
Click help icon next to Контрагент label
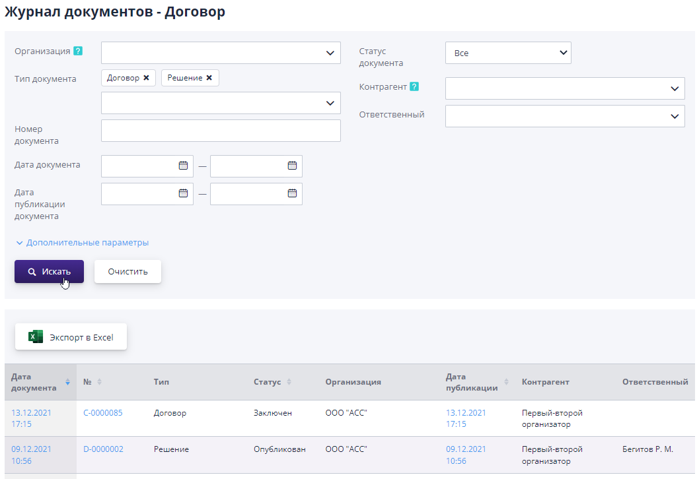tap(414, 86)
